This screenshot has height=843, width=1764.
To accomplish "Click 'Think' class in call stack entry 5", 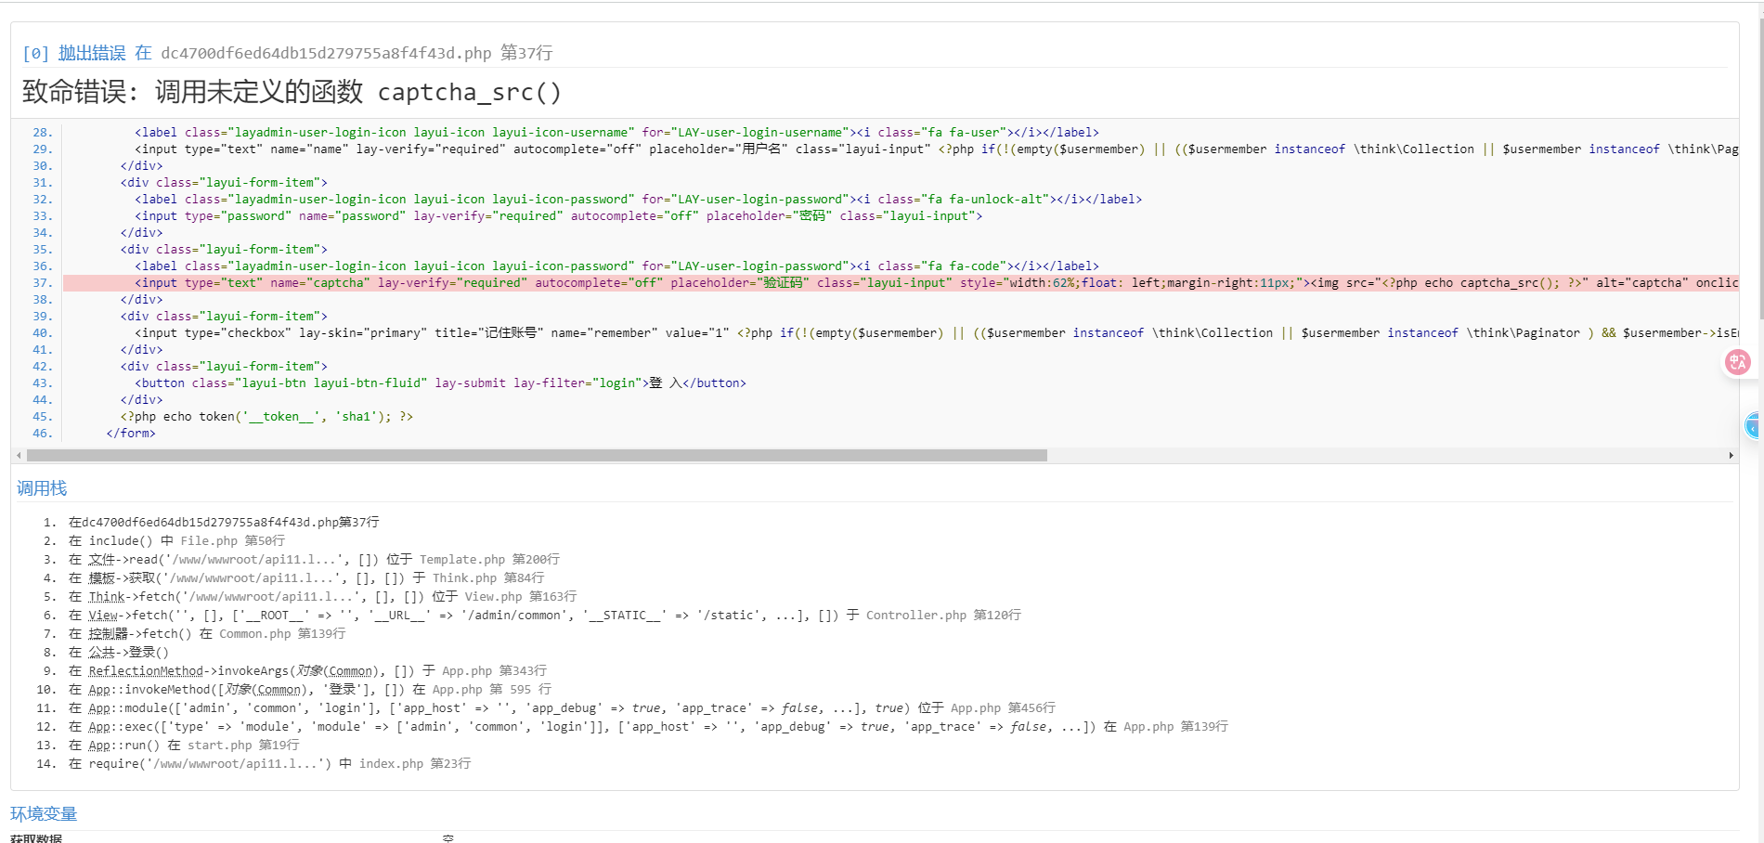I will point(106,597).
